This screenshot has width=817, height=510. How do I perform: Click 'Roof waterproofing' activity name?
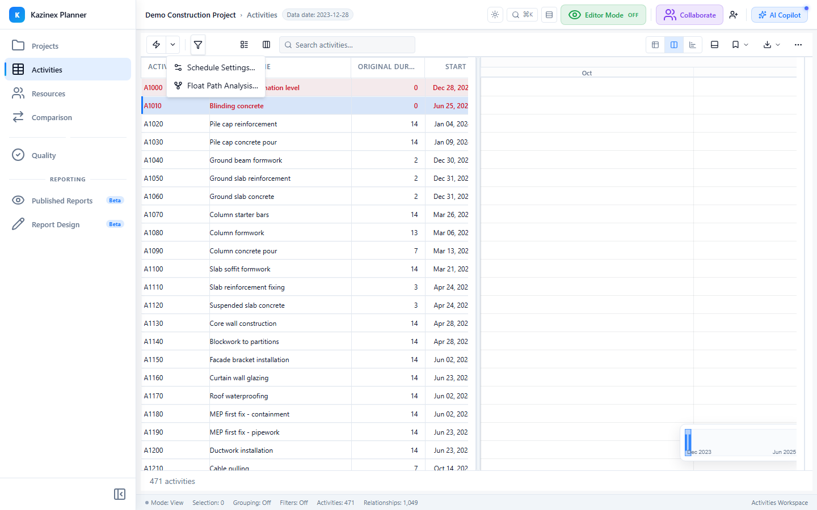[x=238, y=396]
